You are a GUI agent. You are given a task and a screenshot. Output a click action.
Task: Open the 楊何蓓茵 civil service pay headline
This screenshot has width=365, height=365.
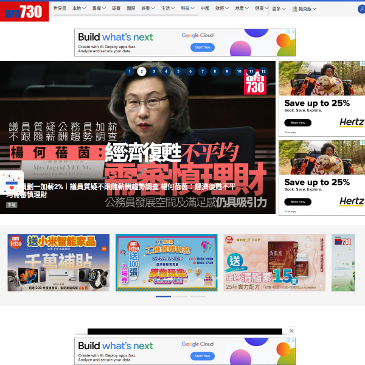point(121,190)
